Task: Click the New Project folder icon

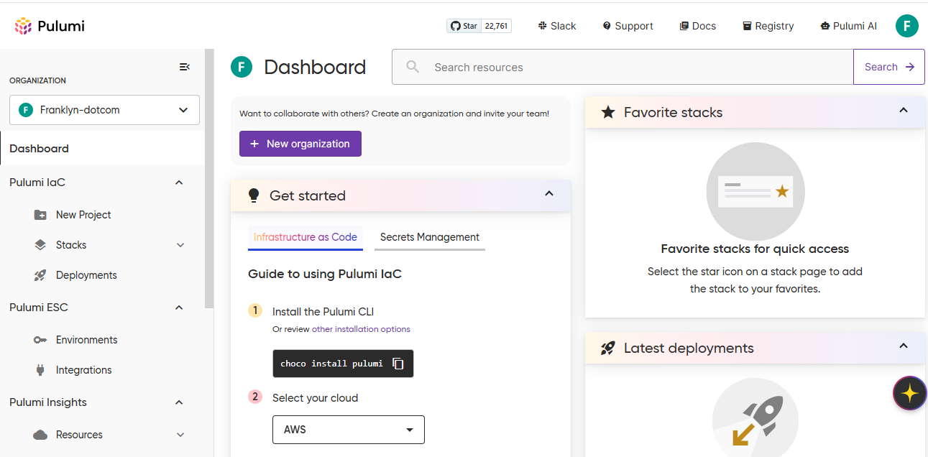Action: pyautogui.click(x=41, y=215)
